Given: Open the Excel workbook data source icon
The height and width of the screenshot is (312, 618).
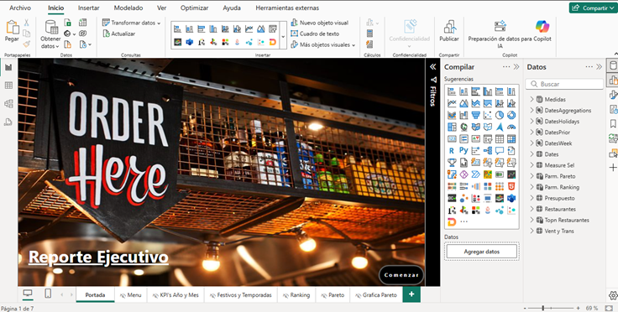Looking at the screenshot, I should pyautogui.click(x=68, y=23).
